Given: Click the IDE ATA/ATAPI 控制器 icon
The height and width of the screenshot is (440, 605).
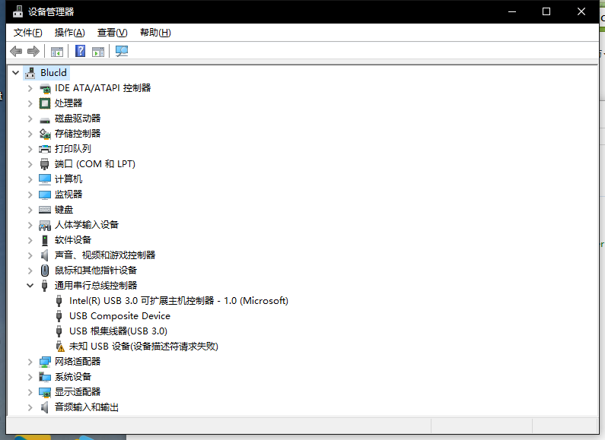Looking at the screenshot, I should point(45,88).
